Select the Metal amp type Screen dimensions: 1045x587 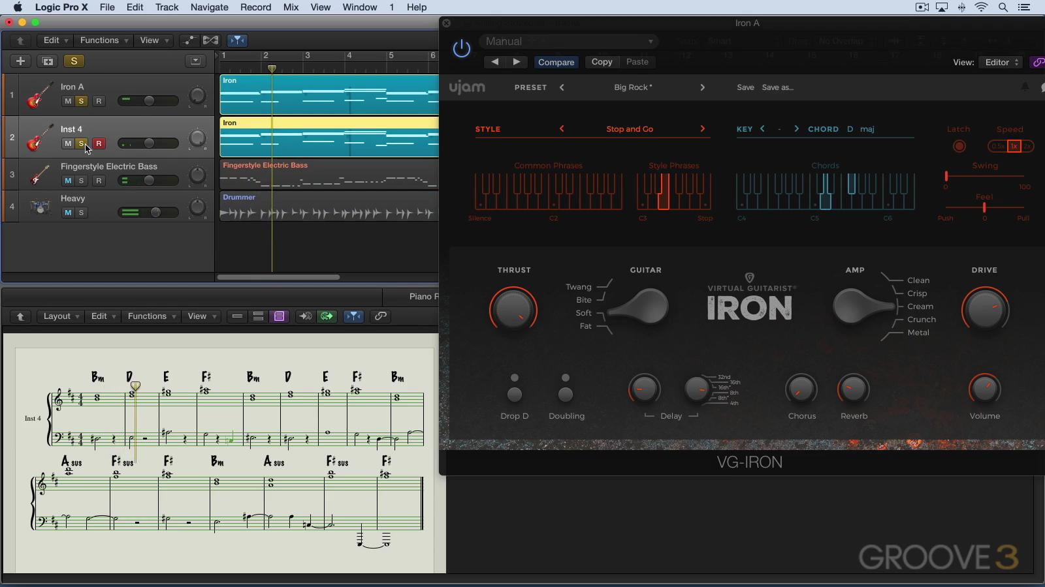pyautogui.click(x=918, y=333)
